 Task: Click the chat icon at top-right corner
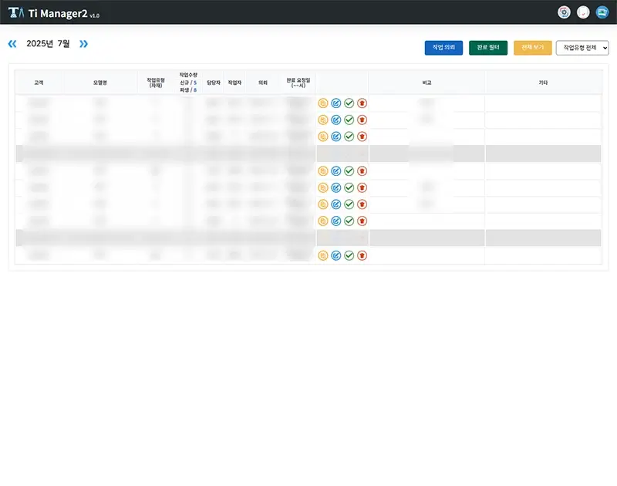tap(603, 12)
